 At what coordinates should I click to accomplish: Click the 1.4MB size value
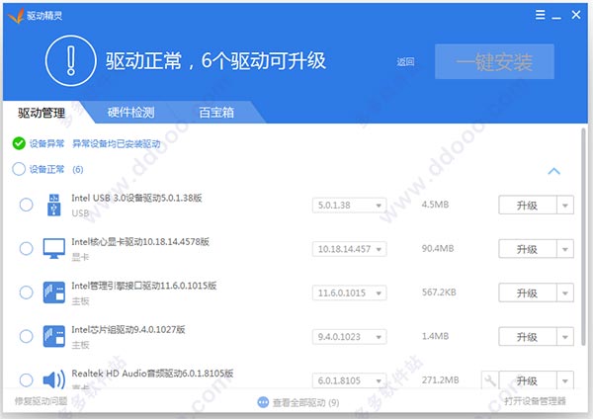click(x=435, y=336)
